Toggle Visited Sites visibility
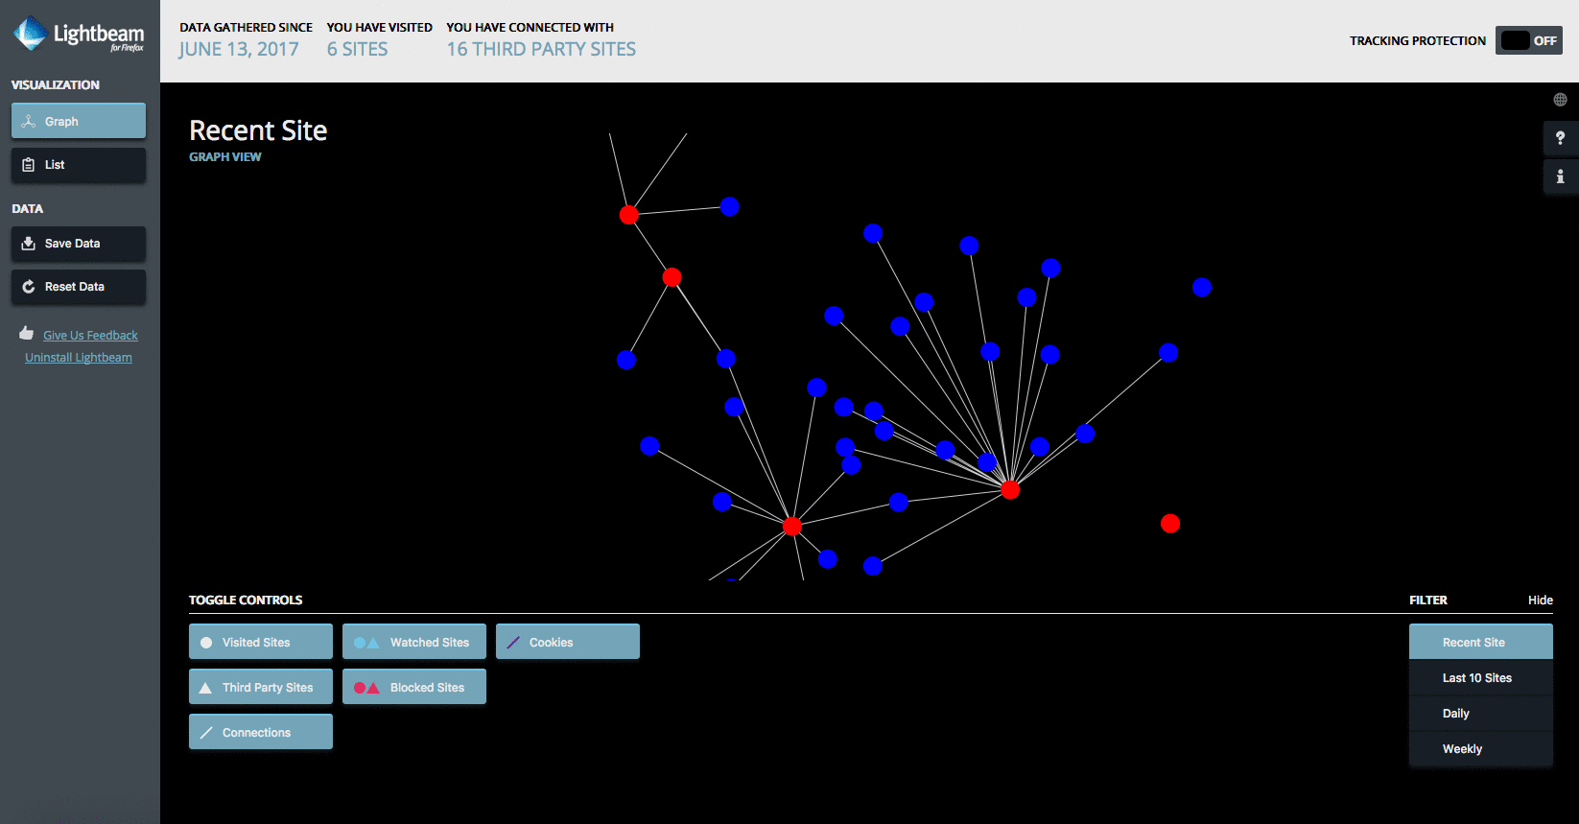 tap(260, 642)
